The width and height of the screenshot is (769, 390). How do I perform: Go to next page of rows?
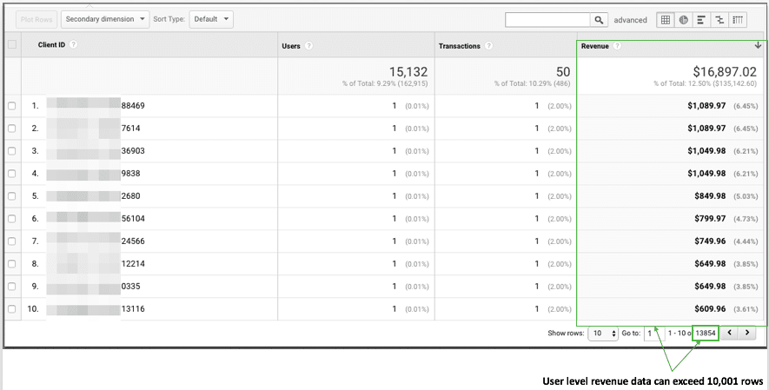pyautogui.click(x=747, y=333)
